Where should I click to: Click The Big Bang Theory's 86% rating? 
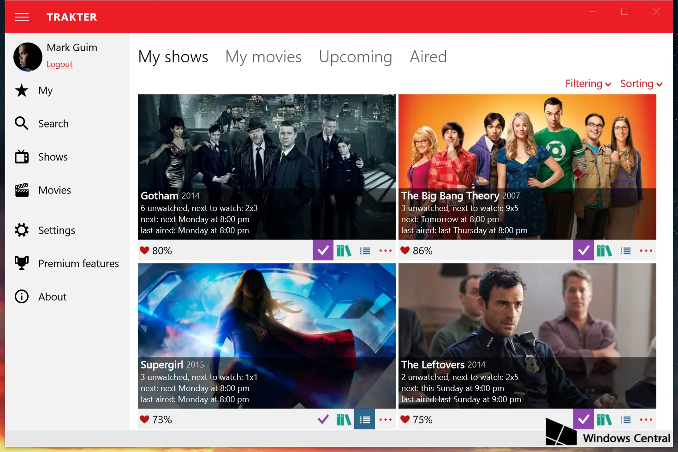[422, 251]
